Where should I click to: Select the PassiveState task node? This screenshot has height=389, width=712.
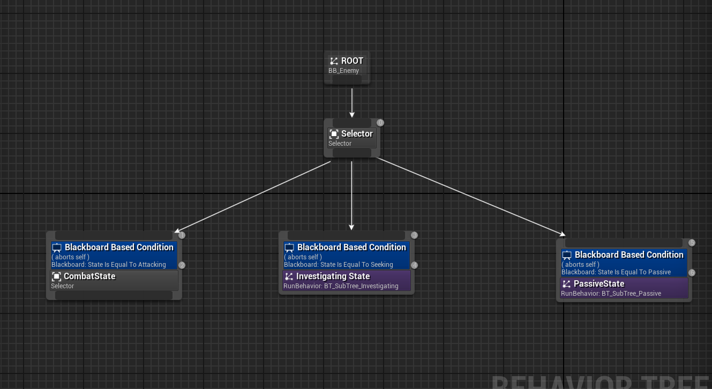[624, 288]
